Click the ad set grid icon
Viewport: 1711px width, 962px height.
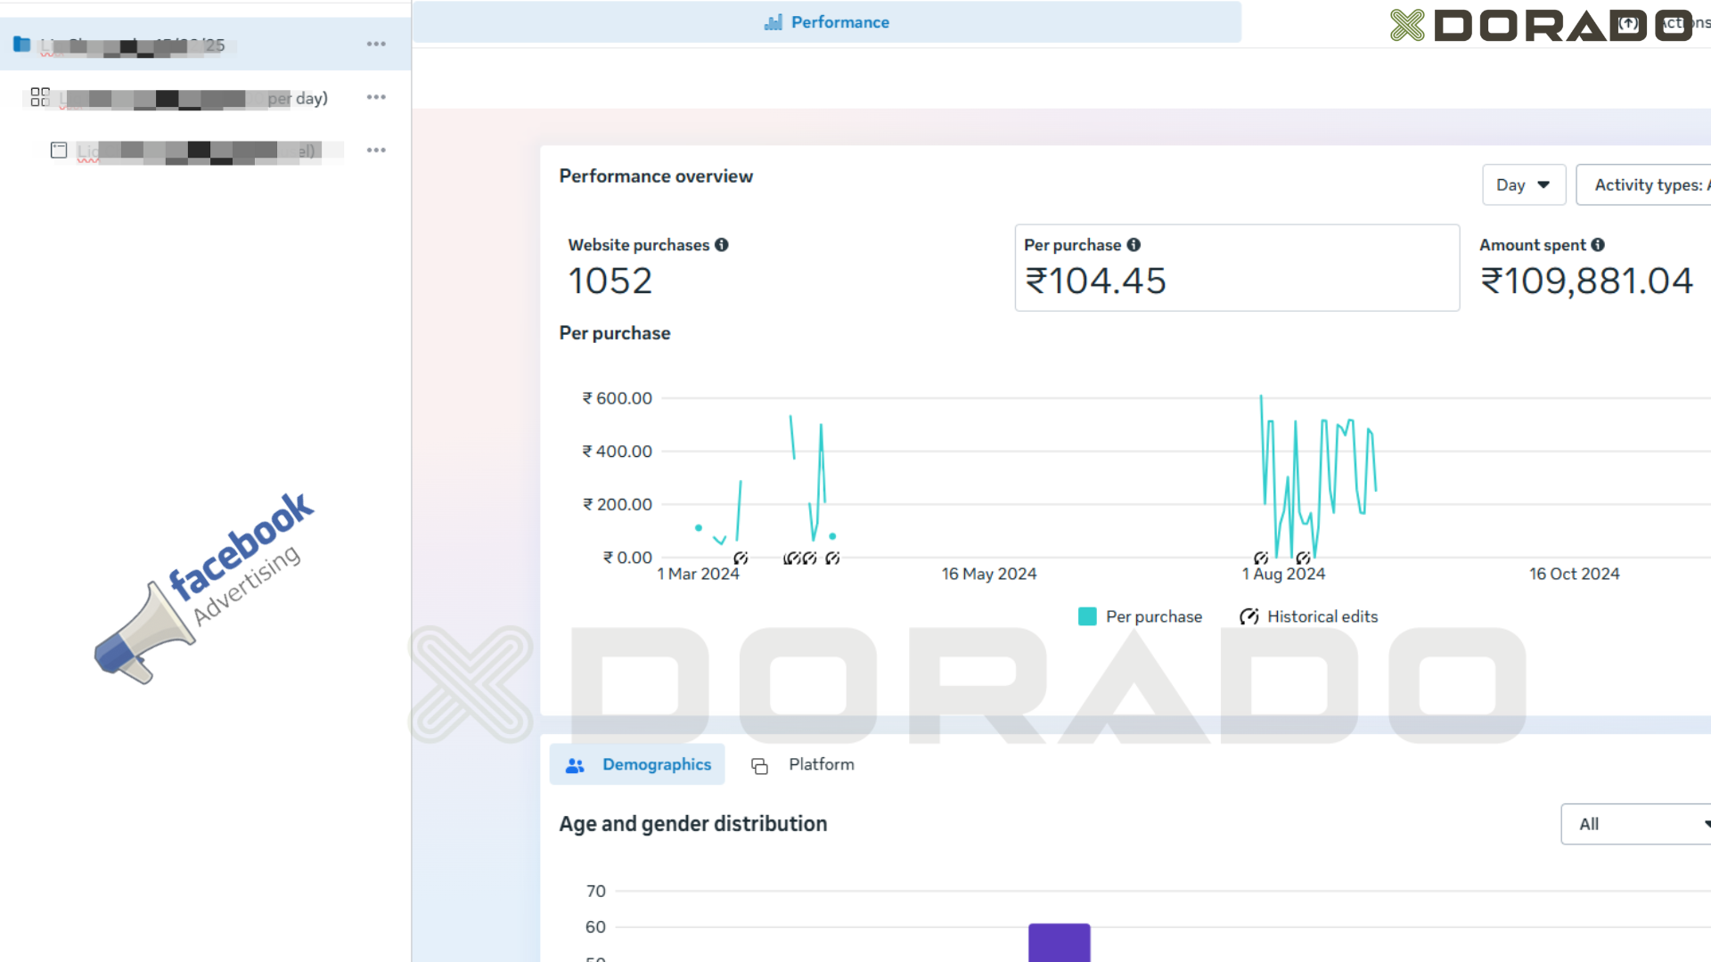pos(40,97)
